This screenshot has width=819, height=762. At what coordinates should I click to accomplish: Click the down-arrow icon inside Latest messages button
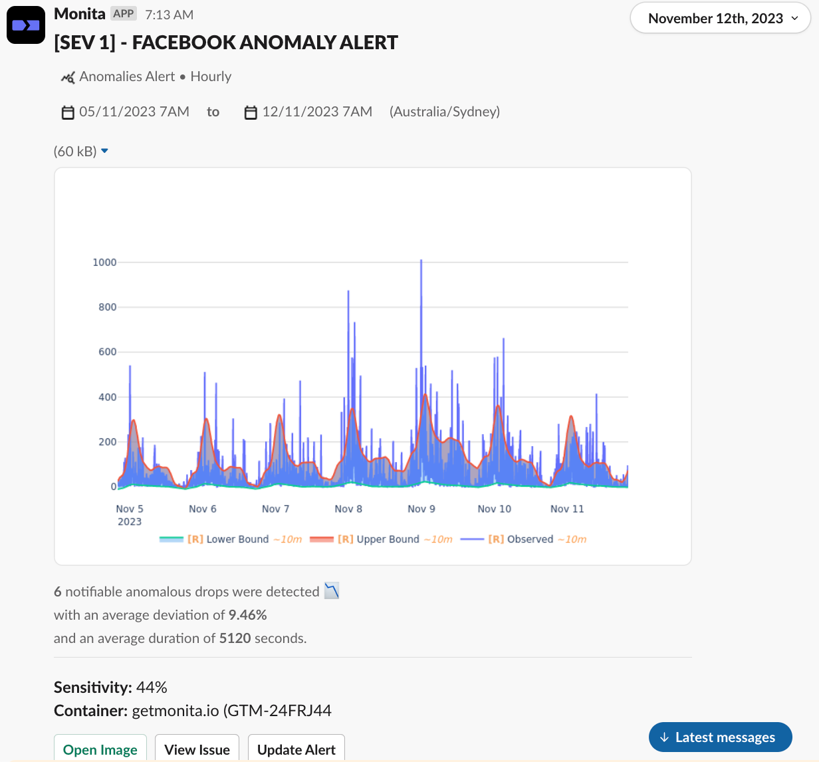[x=664, y=737]
